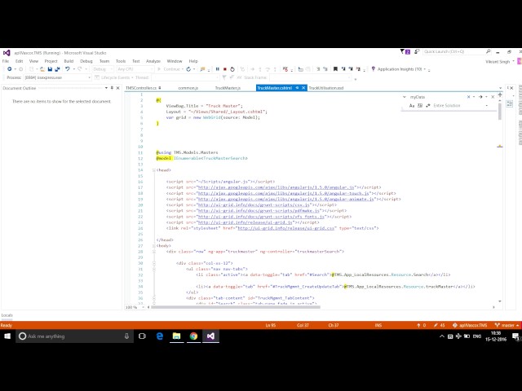Click the Refresh browser link icon
Screen dimensions: 522x391
188,69
